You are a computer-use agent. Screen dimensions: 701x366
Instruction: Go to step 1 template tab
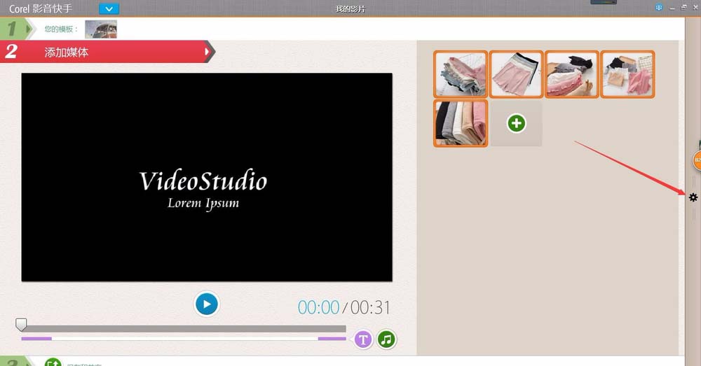pyautogui.click(x=17, y=29)
